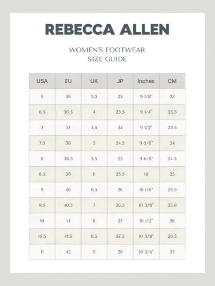Select the Inches column header

coord(146,81)
